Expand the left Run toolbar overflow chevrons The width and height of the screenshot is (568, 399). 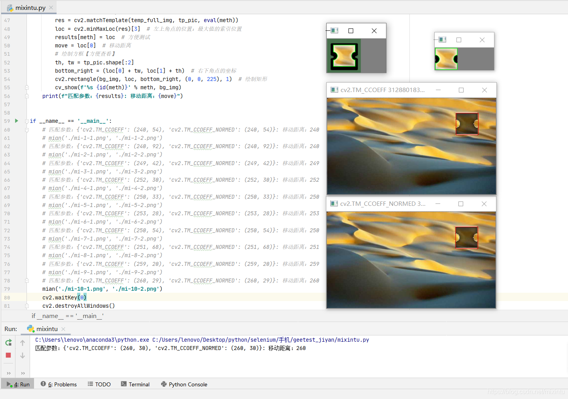[9, 373]
